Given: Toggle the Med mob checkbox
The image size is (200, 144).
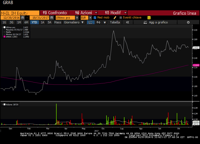Looking at the screenshot, I should [95, 17].
